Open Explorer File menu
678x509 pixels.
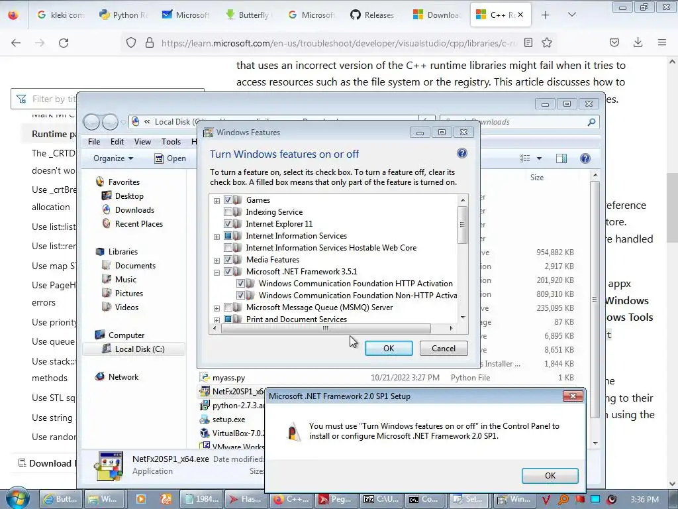(x=94, y=142)
